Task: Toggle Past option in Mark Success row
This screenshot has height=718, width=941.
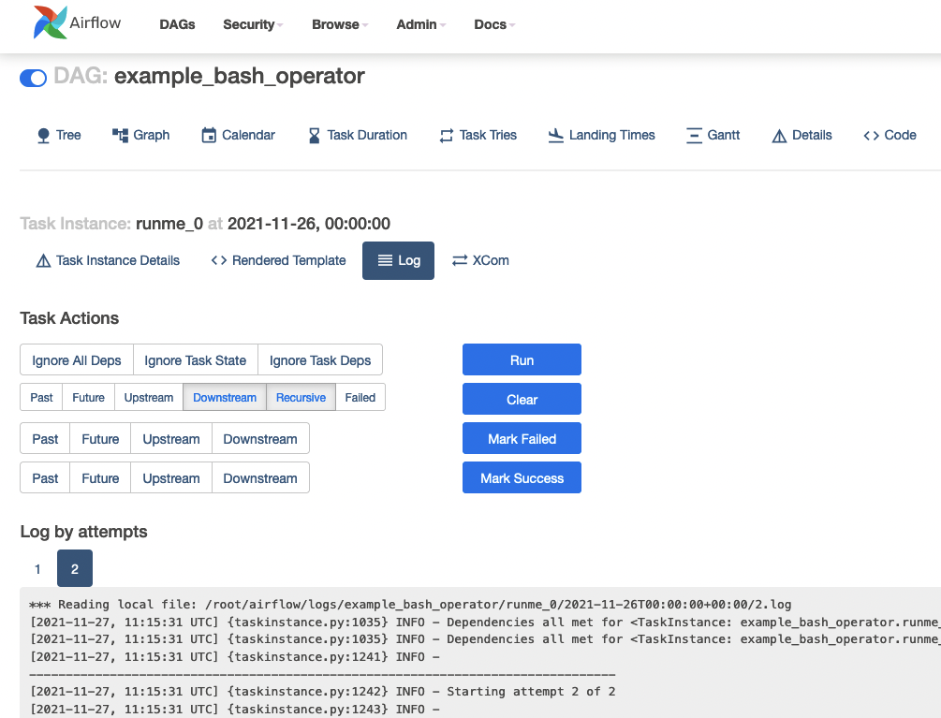Action: coord(45,478)
